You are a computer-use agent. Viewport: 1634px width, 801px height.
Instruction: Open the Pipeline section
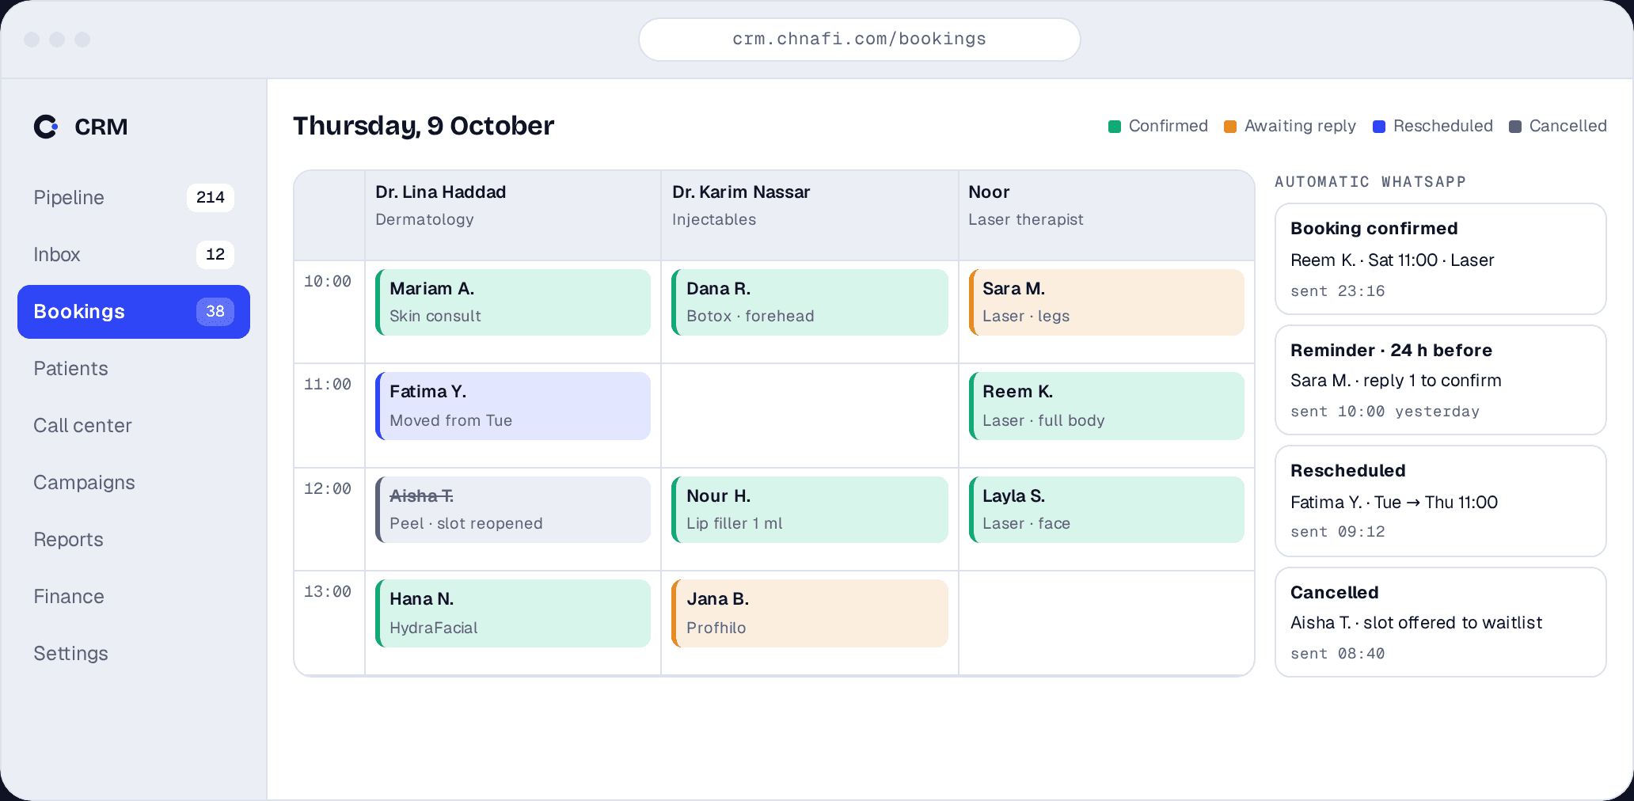click(x=134, y=198)
